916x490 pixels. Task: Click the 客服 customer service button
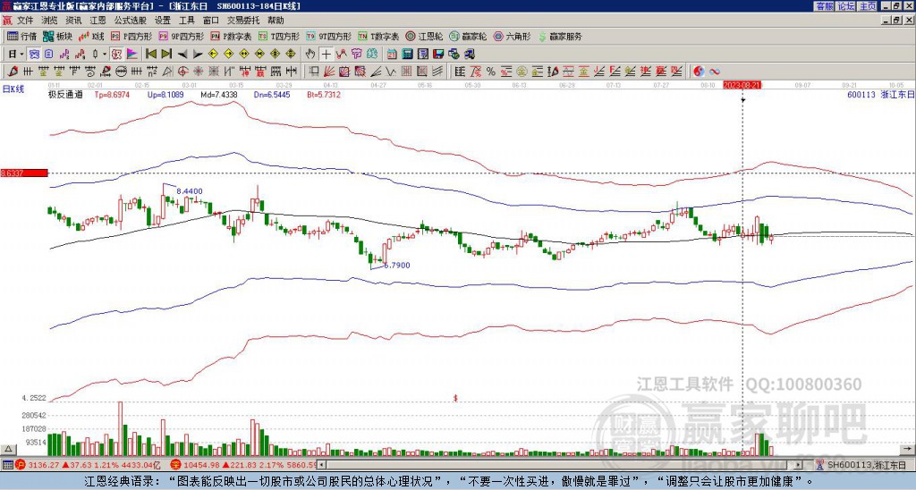pos(824,6)
